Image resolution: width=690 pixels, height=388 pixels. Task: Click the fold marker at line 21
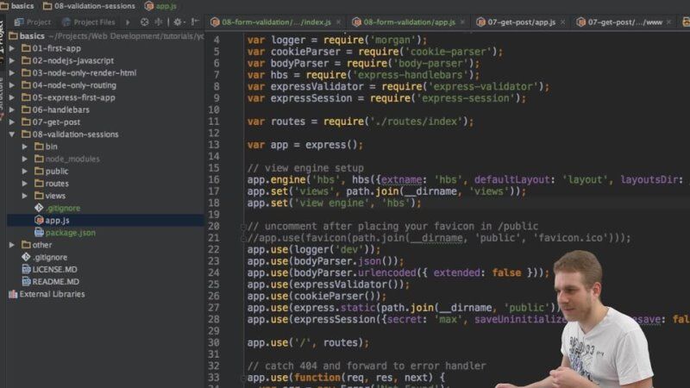(x=242, y=238)
